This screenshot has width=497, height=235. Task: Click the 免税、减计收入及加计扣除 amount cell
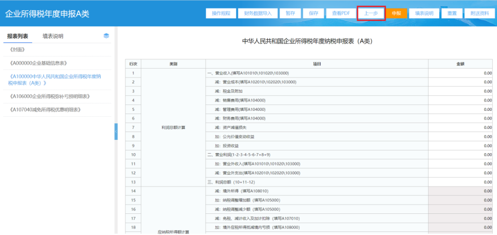(461, 218)
